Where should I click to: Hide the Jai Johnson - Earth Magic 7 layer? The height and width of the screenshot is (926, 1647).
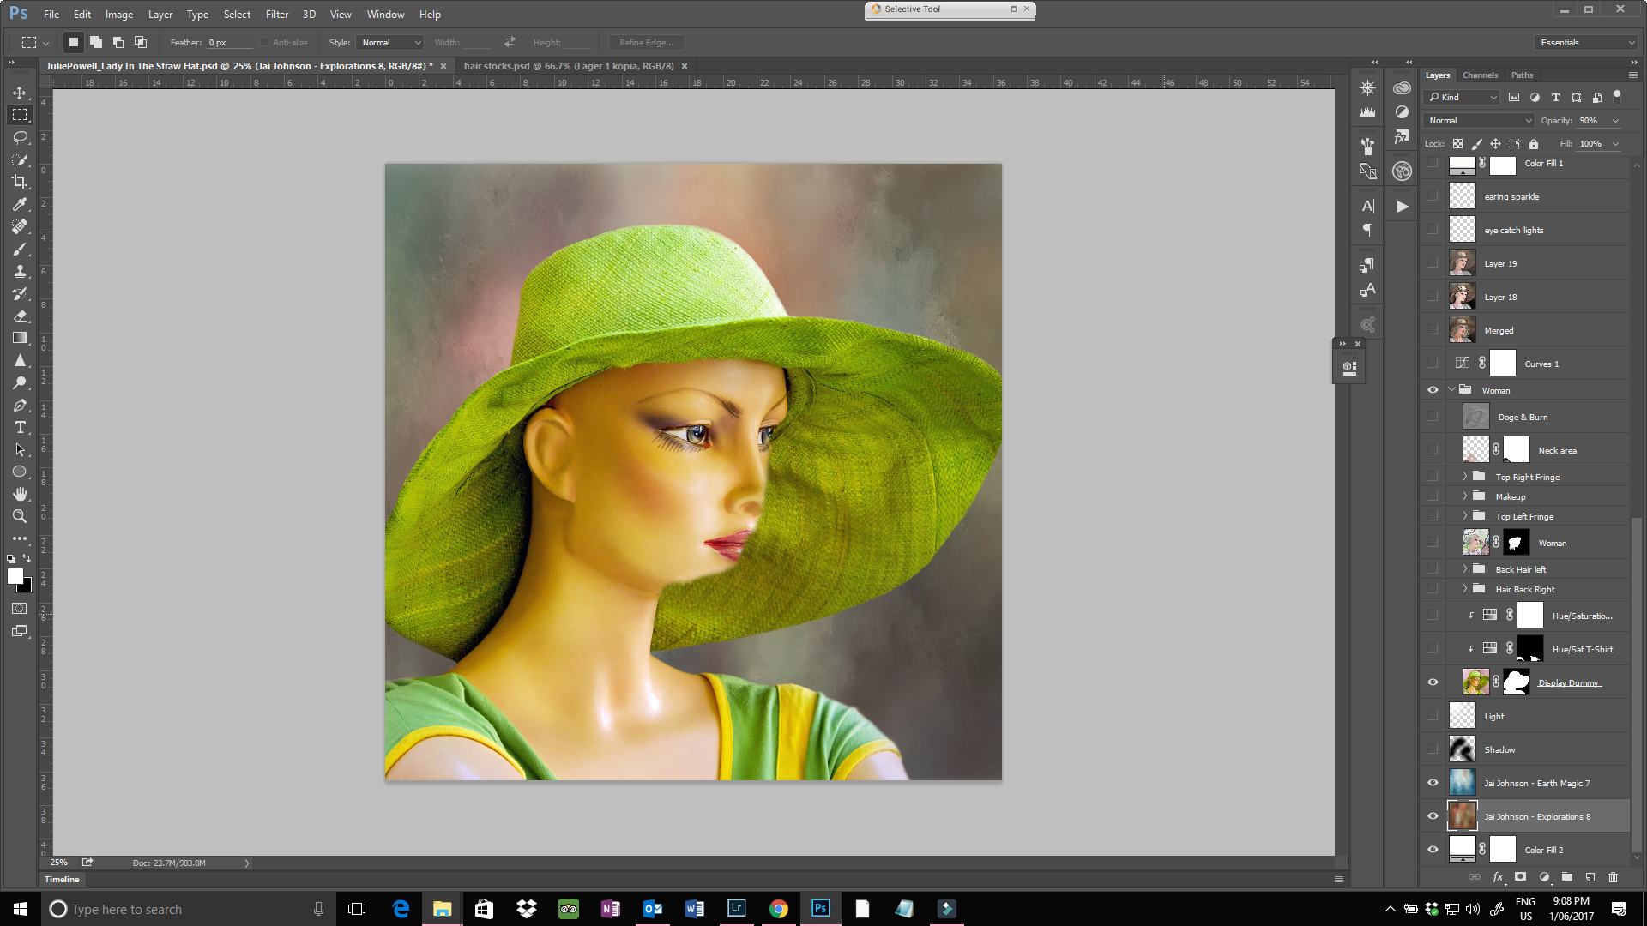click(x=1433, y=783)
